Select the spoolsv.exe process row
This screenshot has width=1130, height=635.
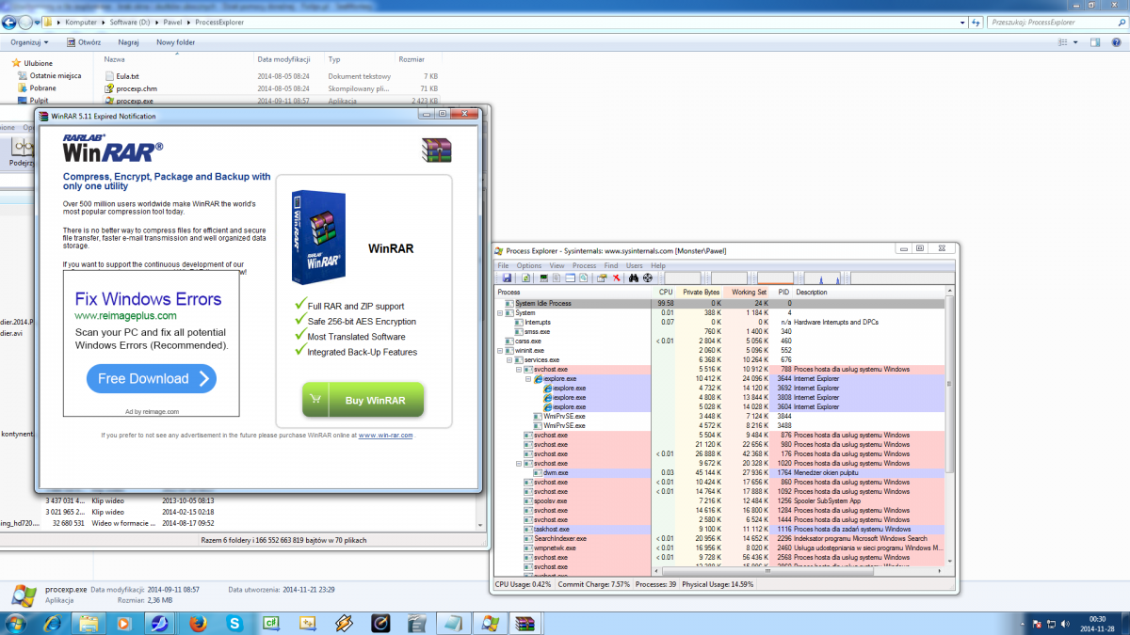(720, 501)
